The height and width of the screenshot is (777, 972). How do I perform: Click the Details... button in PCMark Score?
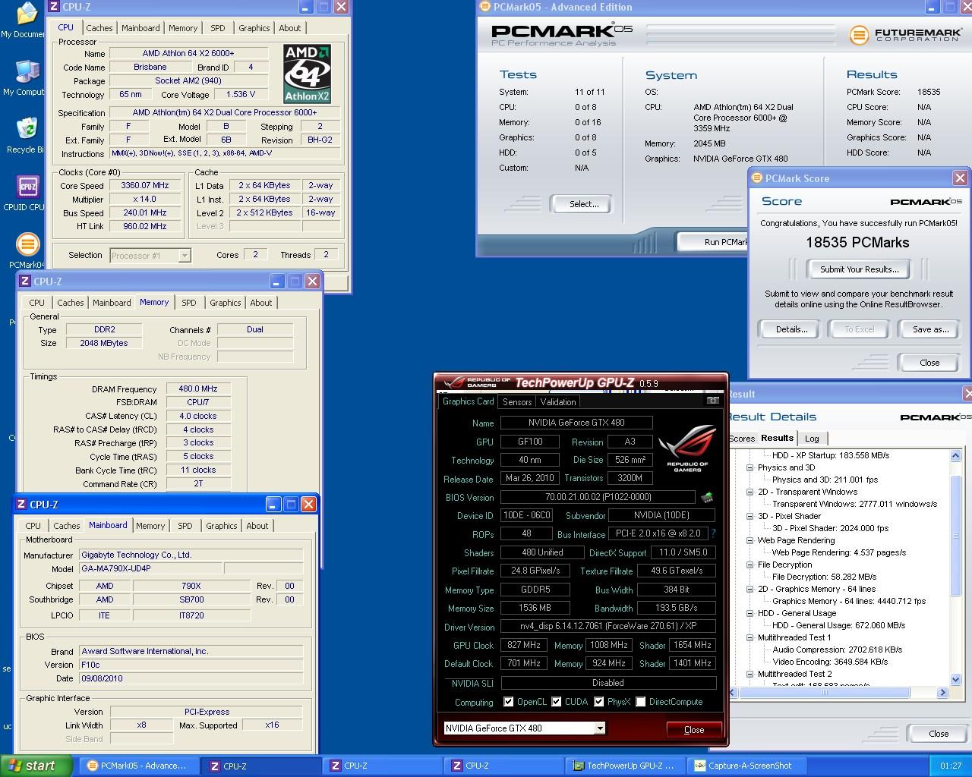tap(791, 329)
